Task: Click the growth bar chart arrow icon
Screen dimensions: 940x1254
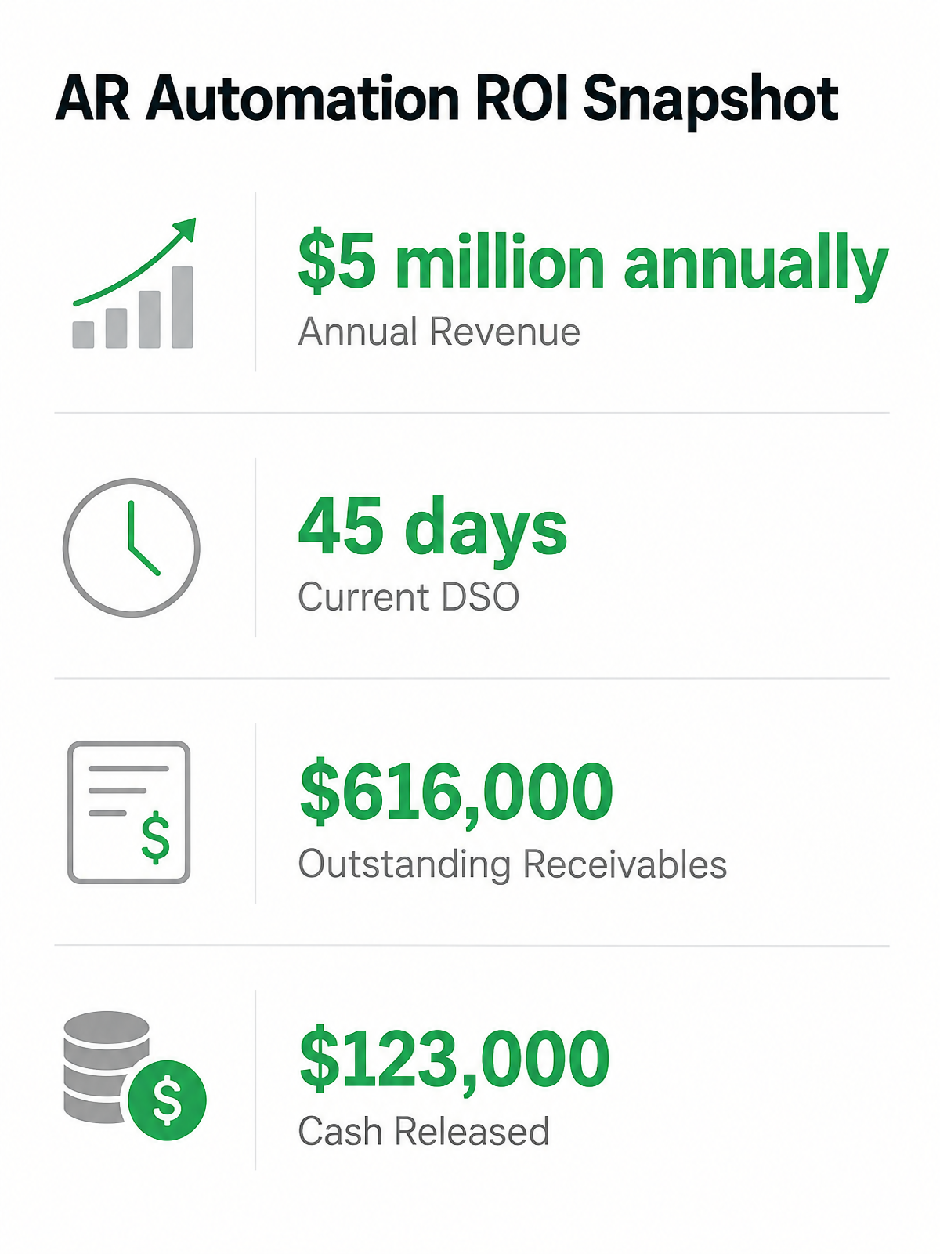Action: 133,283
